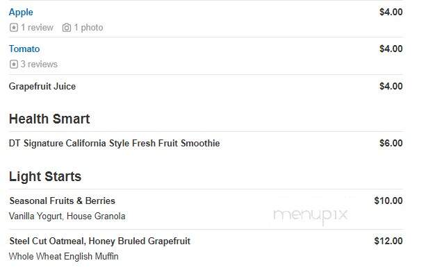View the 1 photo text for Apple
435x272 pixels.
88,28
